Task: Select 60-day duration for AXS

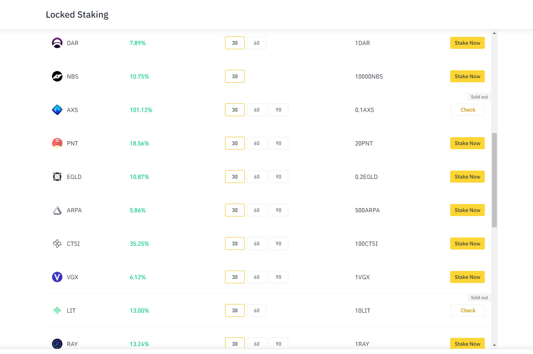Action: 257,110
